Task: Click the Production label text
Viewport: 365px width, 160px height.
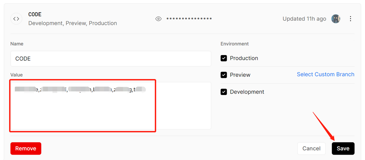Action: pos(244,58)
